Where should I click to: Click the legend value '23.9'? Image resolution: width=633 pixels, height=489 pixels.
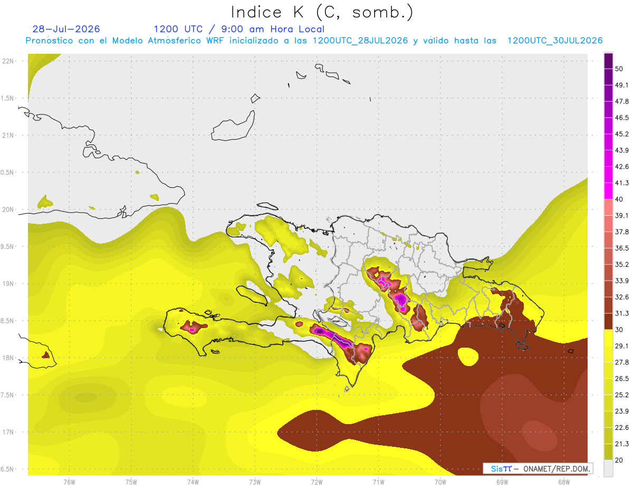click(x=622, y=411)
